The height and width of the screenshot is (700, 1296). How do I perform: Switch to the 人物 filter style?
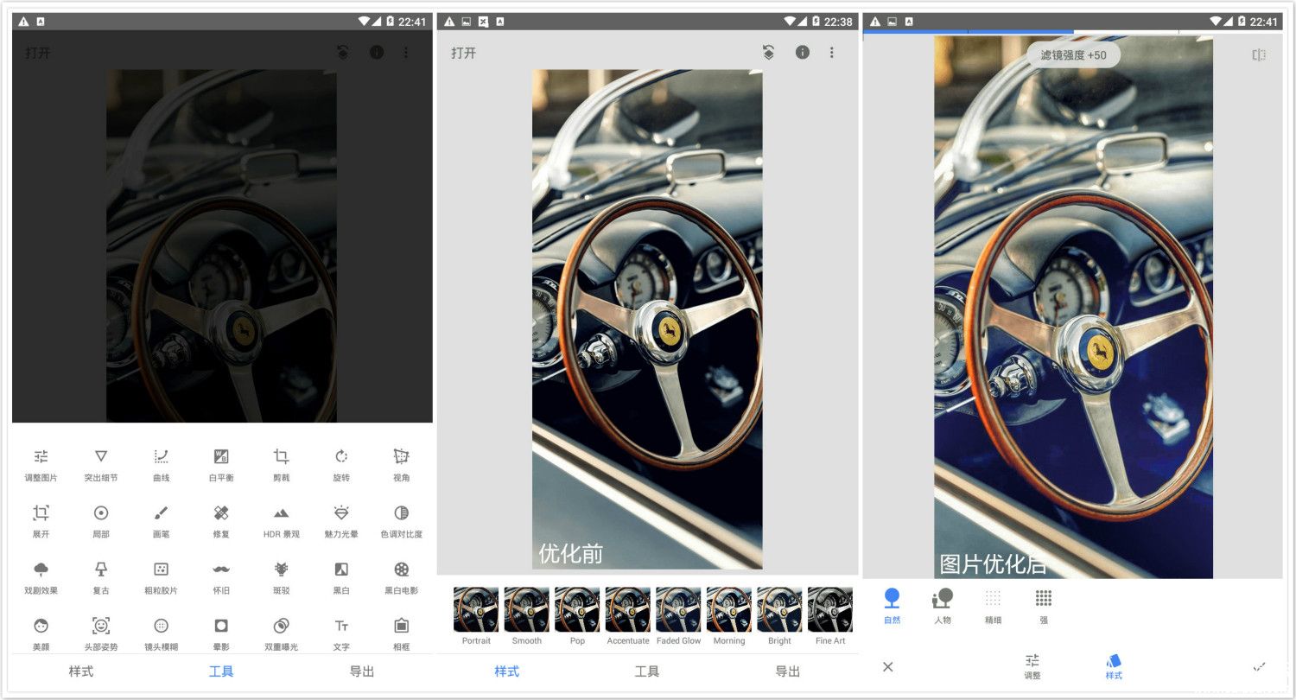coord(942,604)
